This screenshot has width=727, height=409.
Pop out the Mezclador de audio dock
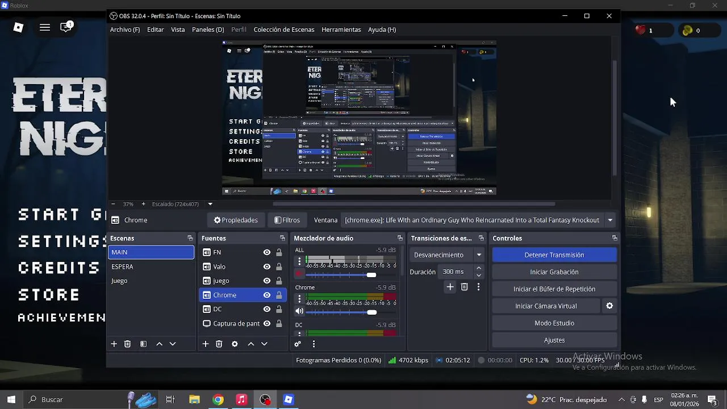[400, 238]
